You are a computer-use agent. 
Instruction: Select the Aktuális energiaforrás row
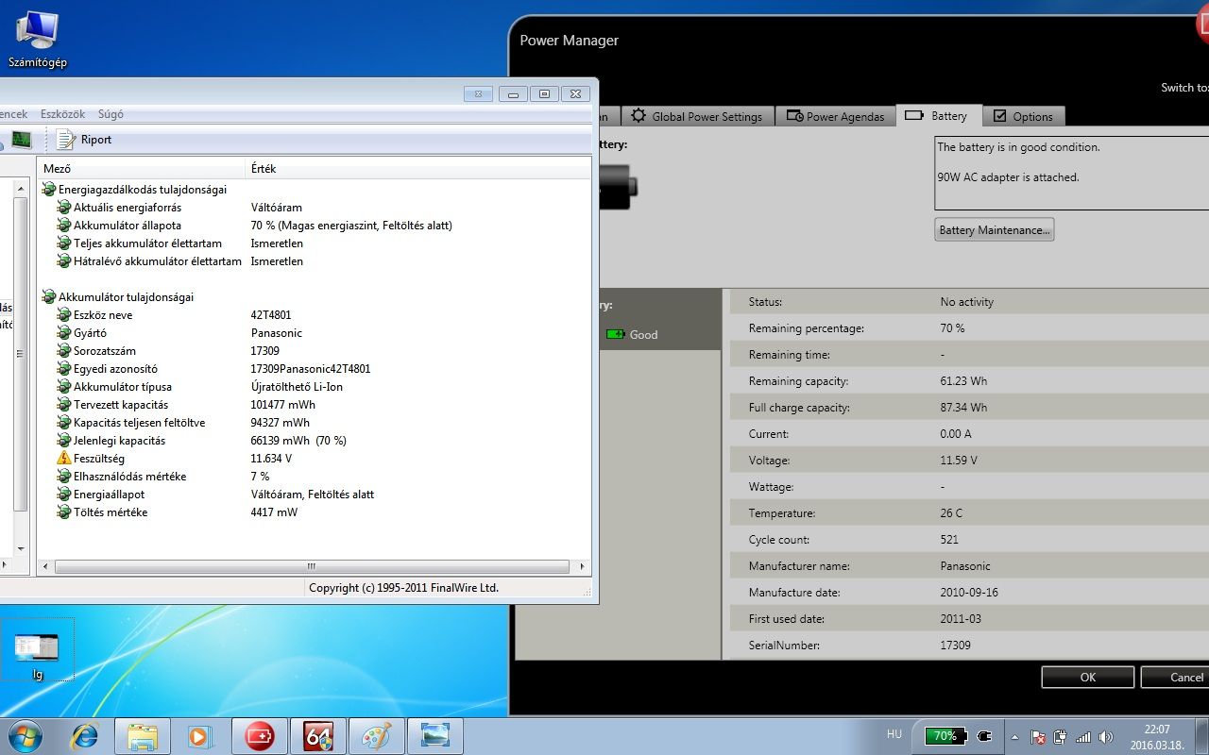point(315,208)
